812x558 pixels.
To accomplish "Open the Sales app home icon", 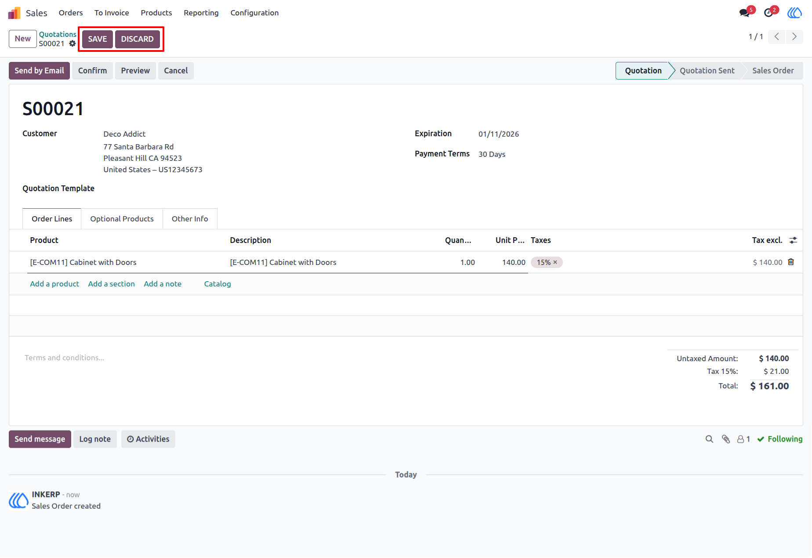I will (x=14, y=13).
